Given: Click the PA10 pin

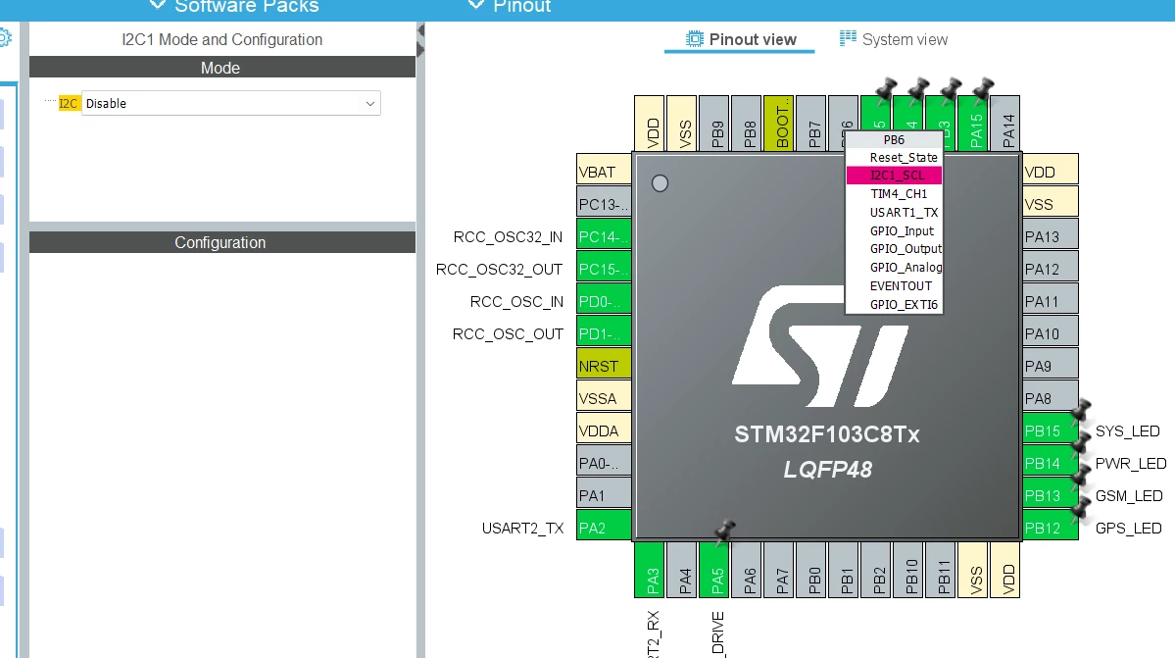Looking at the screenshot, I should [1051, 333].
